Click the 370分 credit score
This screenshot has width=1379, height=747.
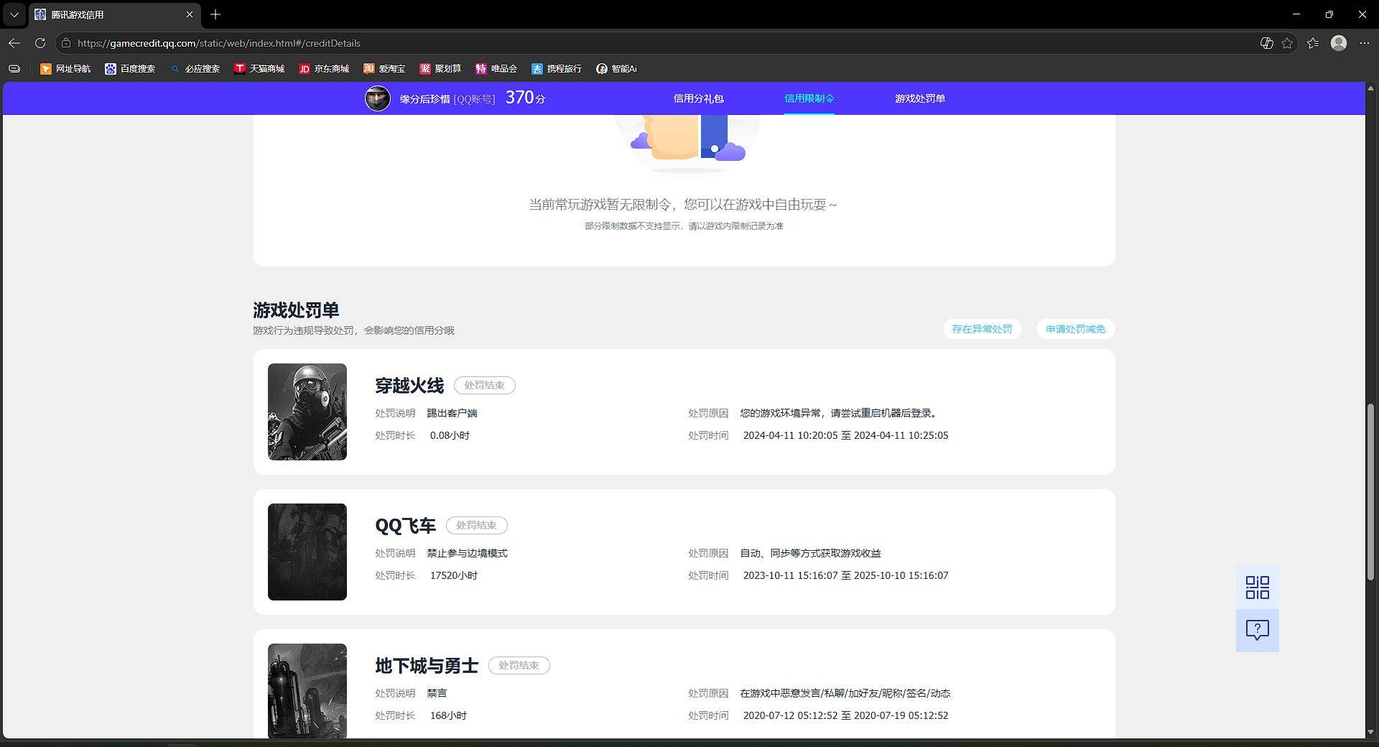coord(525,98)
